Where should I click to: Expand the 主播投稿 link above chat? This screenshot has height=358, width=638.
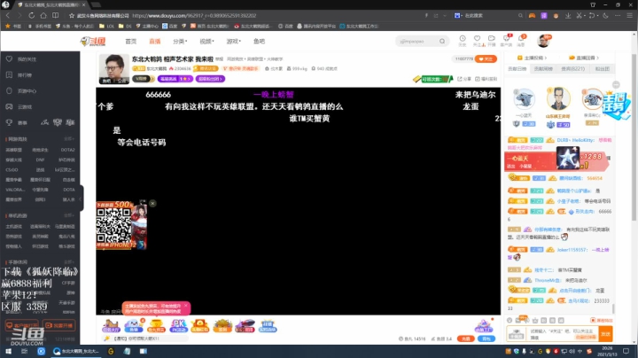(x=532, y=58)
